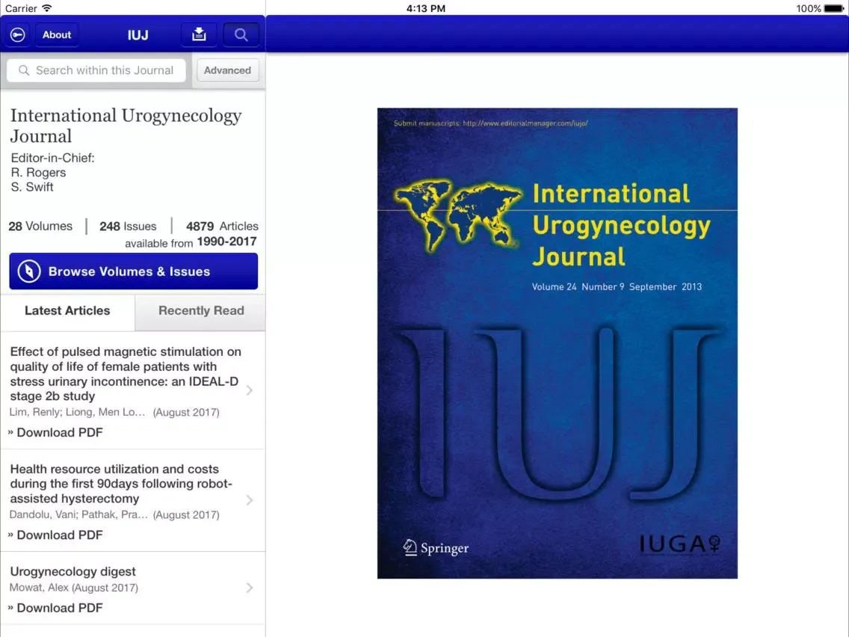Click the Wi-Fi status icon
Image resolution: width=849 pixels, height=637 pixels.
46,8
